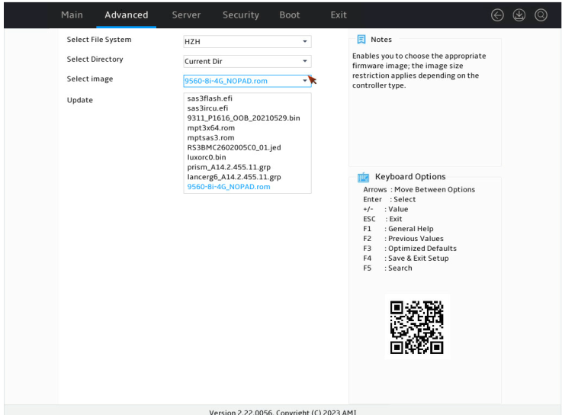Switch to the Main tab
Image resolution: width=562 pixels, height=415 pixels.
click(72, 15)
